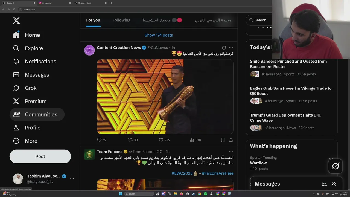350x197 pixels.
Task: Open Notifications in the sidebar
Action: point(34,62)
